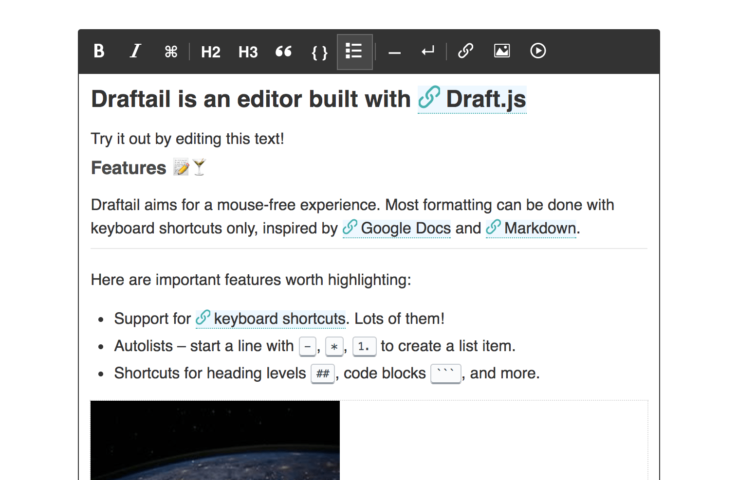
Task: Open the Draft.js link in the title
Action: [486, 99]
